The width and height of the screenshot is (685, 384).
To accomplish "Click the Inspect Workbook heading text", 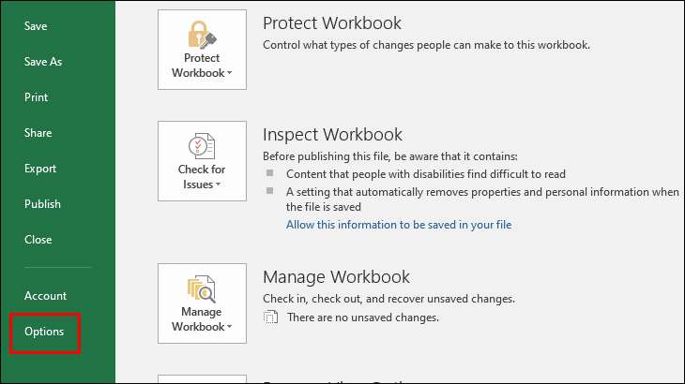I will pos(332,135).
